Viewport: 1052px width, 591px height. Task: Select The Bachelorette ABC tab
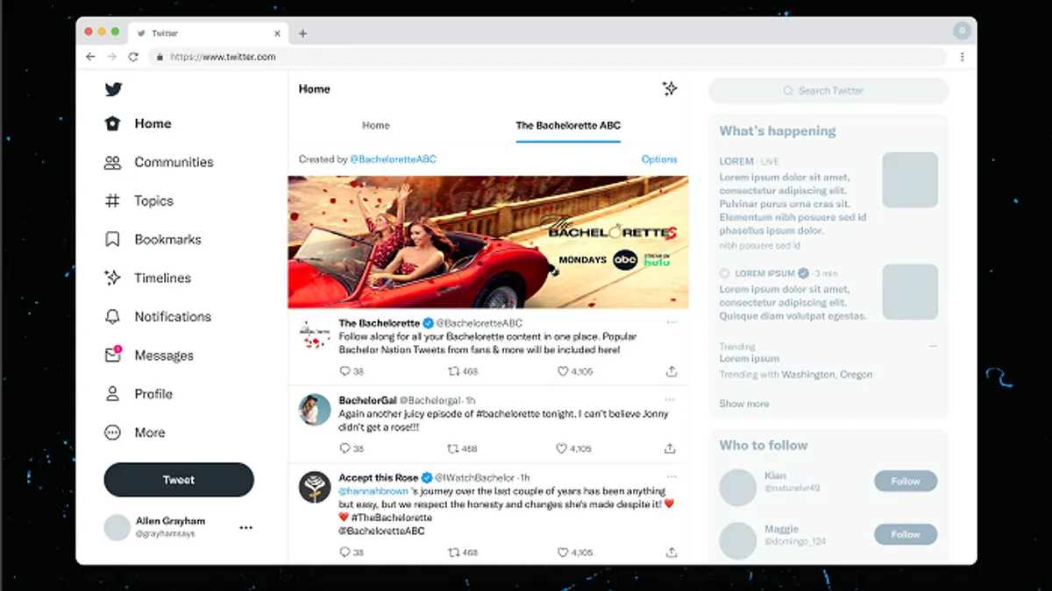pos(568,125)
